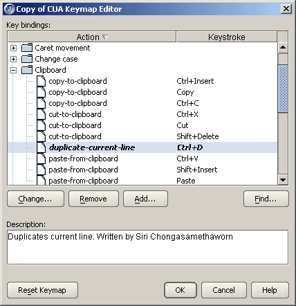296x306 pixels.
Task: Click the Remove button
Action: tap(93, 199)
